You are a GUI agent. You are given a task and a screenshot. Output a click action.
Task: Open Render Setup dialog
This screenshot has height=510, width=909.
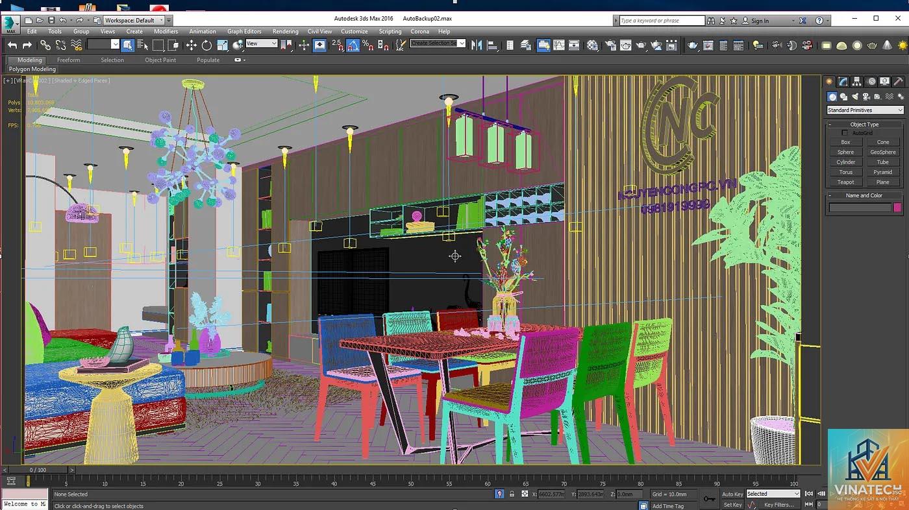[610, 45]
